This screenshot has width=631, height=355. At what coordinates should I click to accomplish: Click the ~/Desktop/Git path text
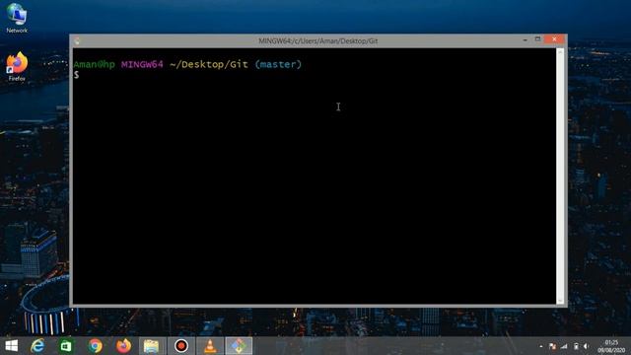click(209, 64)
